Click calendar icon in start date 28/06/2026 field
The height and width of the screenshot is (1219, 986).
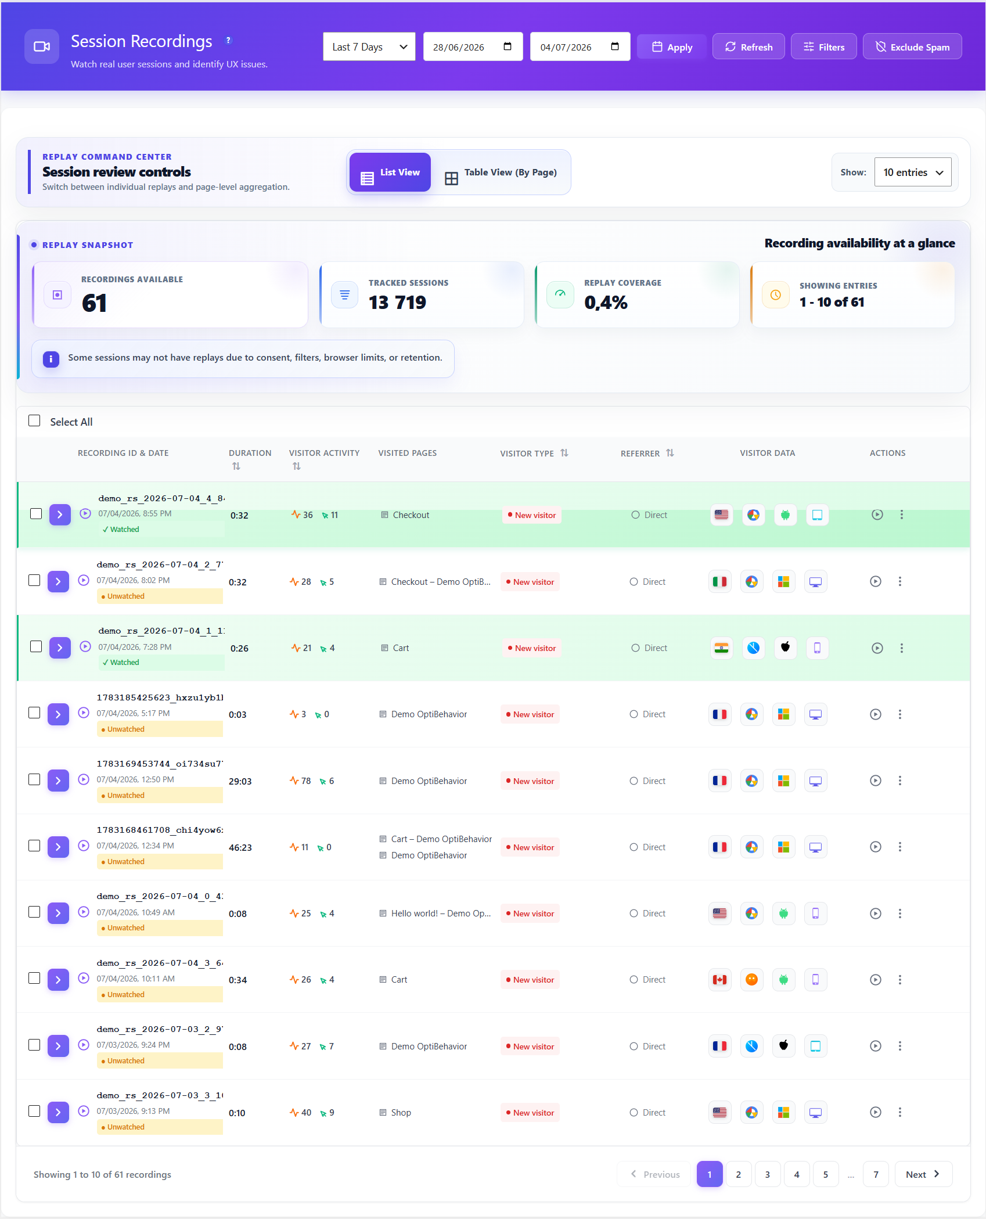click(x=508, y=47)
